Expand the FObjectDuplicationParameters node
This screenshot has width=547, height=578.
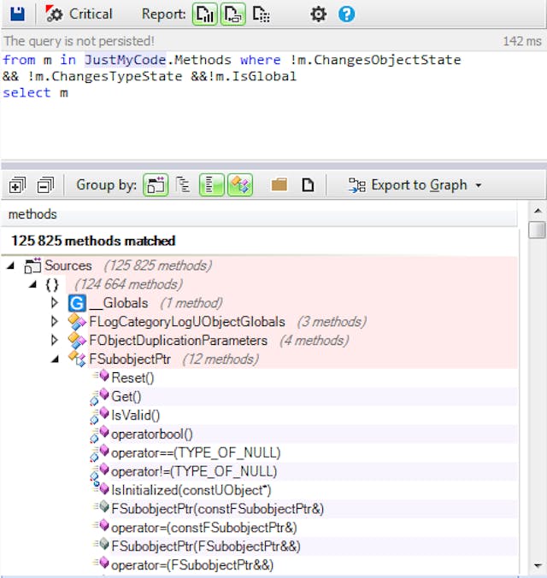pyautogui.click(x=55, y=341)
